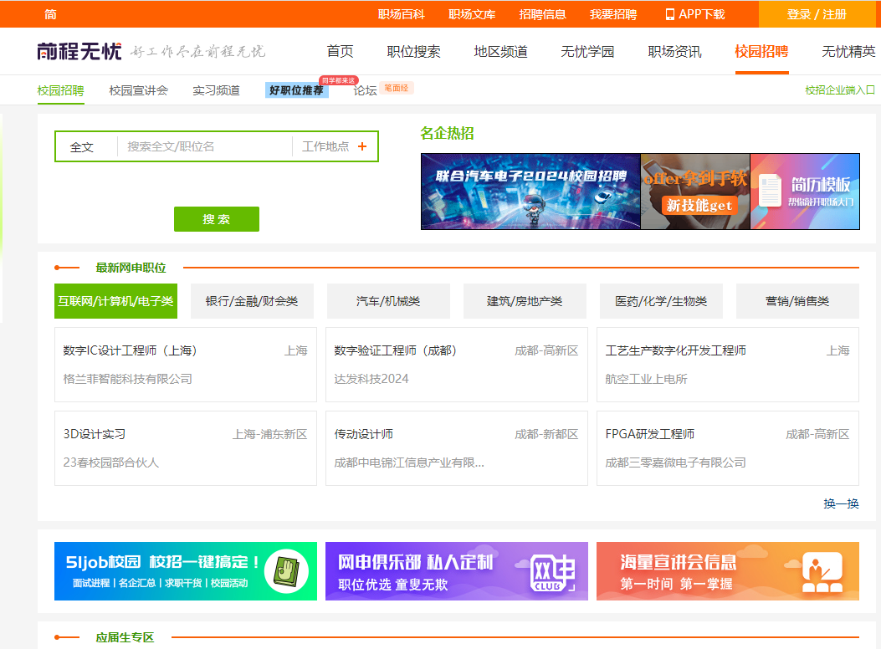Open company 成都中电锦江信息产业有限...
This screenshot has height=649, width=881.
[x=409, y=462]
